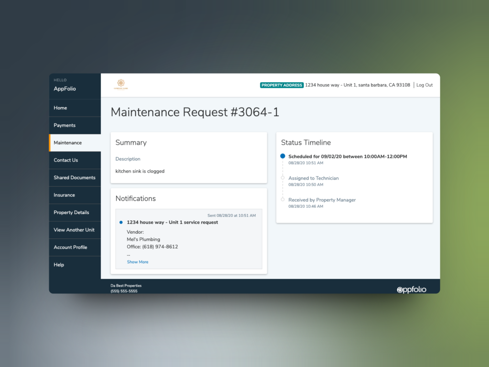Click the PROPERTY ADDRESS badge

point(281,85)
